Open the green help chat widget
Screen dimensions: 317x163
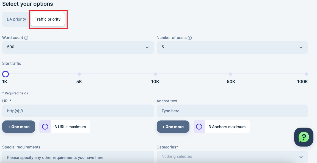(304, 137)
